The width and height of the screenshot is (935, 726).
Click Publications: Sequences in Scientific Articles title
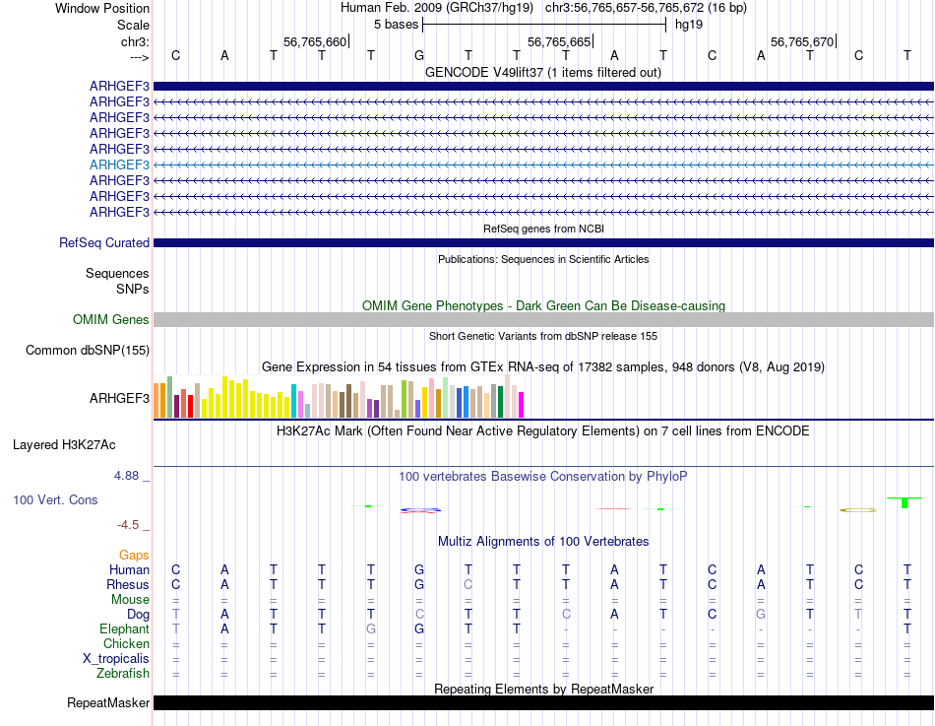tap(543, 259)
